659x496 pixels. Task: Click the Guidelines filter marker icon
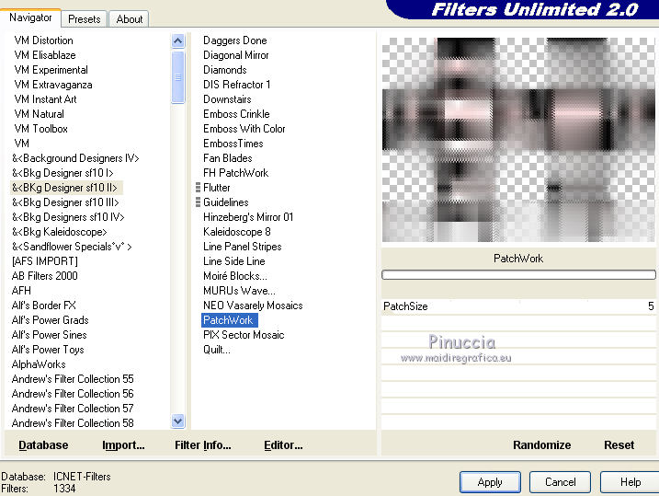coord(198,202)
